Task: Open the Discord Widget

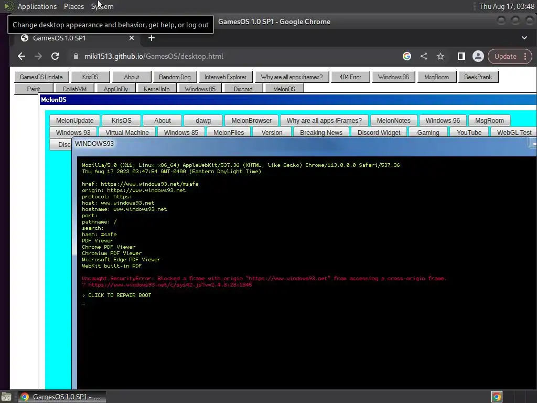Action: 379,133
